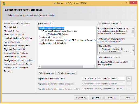The image size is (139, 104).
Task: Close the Installation de SQL Server 2014 window
Action: pyautogui.click(x=133, y=3)
